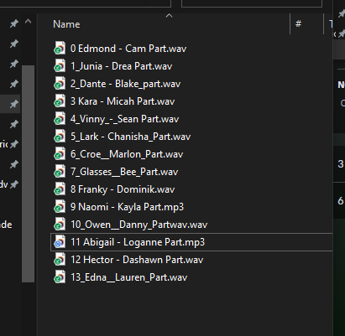Select file name 9 Naomi - Kayla Part.mp3
345x336 pixels.
click(x=127, y=207)
